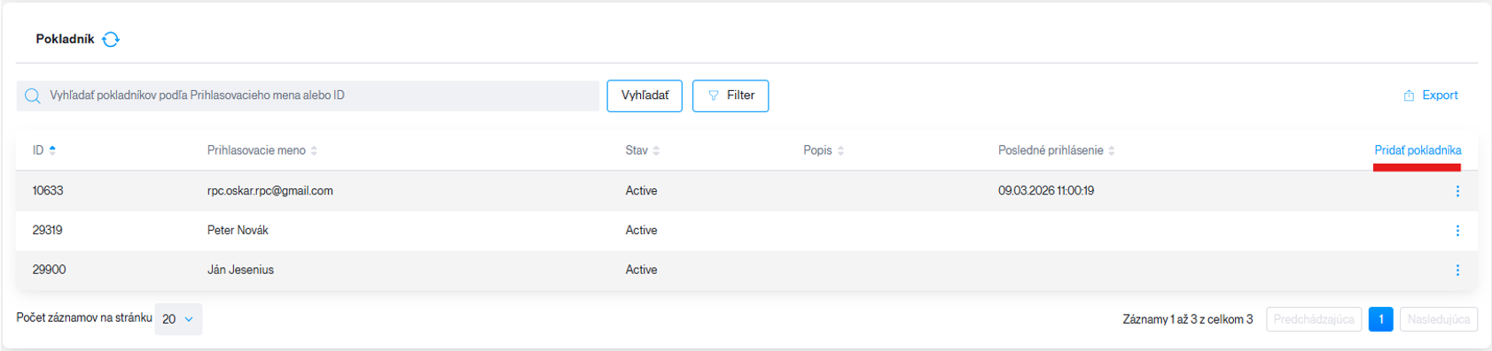This screenshot has height=351, width=1492.
Task: Open the Filter options button
Action: 730,95
